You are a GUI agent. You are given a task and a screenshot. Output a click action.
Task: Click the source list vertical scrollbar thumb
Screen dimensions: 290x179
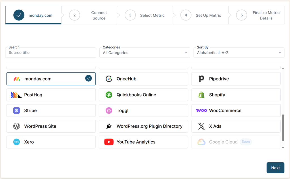(x=283, y=127)
